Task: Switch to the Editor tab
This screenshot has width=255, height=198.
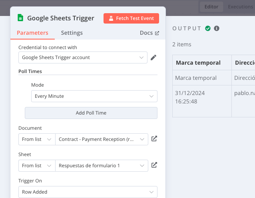Action: (211, 7)
